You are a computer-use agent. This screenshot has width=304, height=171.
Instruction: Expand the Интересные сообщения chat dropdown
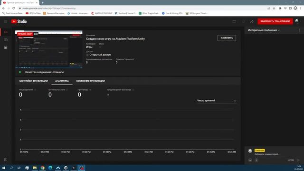(264, 30)
